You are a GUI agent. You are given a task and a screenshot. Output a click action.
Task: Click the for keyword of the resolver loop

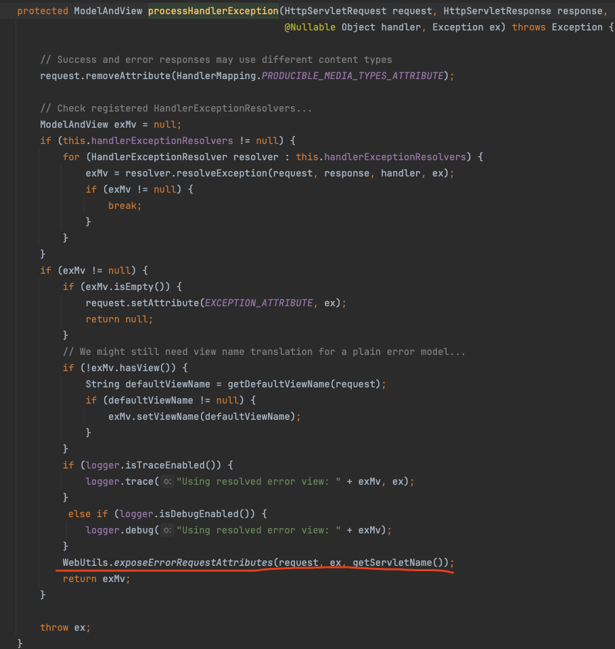click(x=71, y=157)
